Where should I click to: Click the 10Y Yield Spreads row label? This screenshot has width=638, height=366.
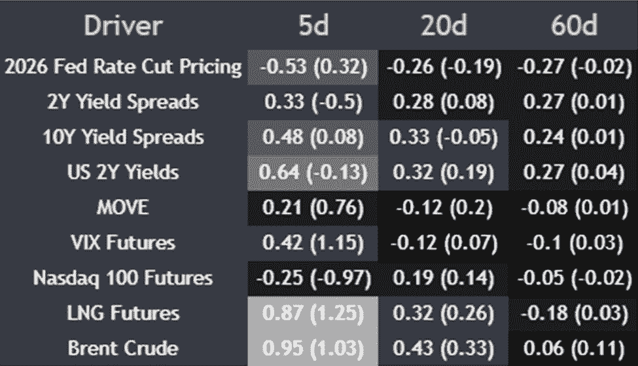click(x=123, y=137)
